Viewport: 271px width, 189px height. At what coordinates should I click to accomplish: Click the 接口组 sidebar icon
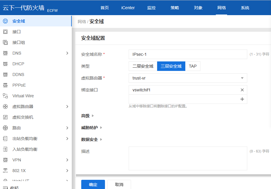tap(5, 42)
